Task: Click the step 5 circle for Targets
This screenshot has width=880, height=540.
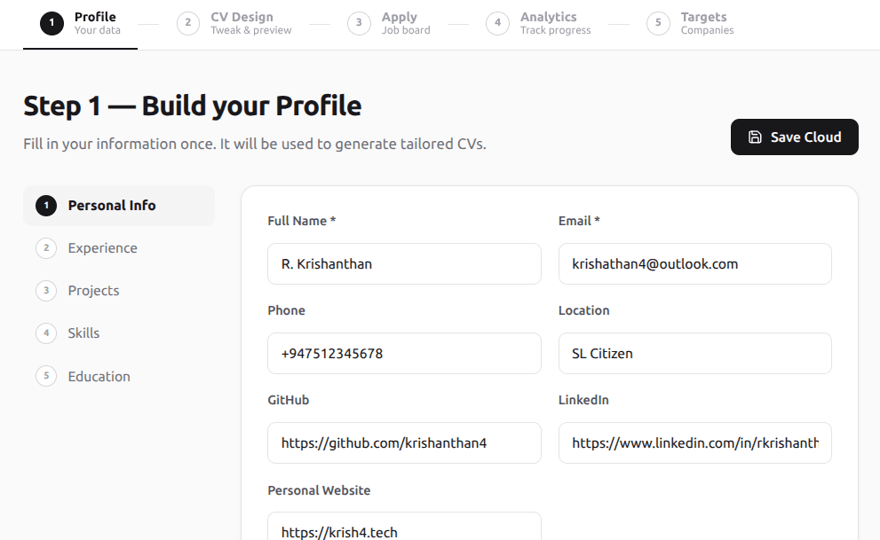Action: pyautogui.click(x=658, y=23)
